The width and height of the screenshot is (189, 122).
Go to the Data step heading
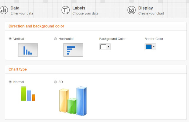[x=15, y=8]
